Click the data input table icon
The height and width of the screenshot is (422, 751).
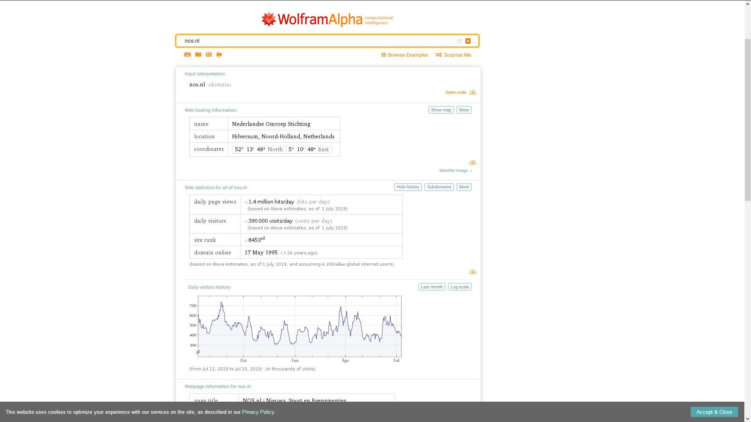click(209, 55)
